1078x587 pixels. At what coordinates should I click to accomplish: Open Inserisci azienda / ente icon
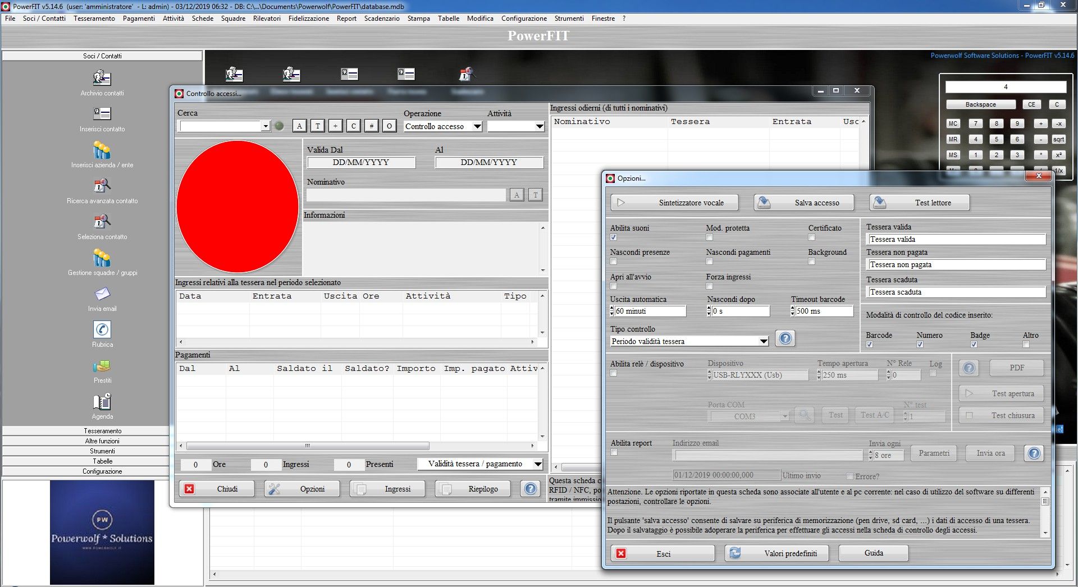[102, 150]
